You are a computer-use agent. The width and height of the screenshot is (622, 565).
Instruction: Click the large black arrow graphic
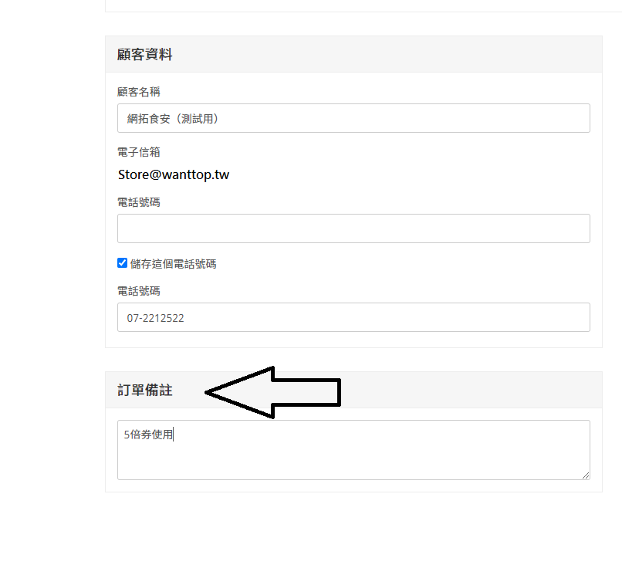pos(273,392)
